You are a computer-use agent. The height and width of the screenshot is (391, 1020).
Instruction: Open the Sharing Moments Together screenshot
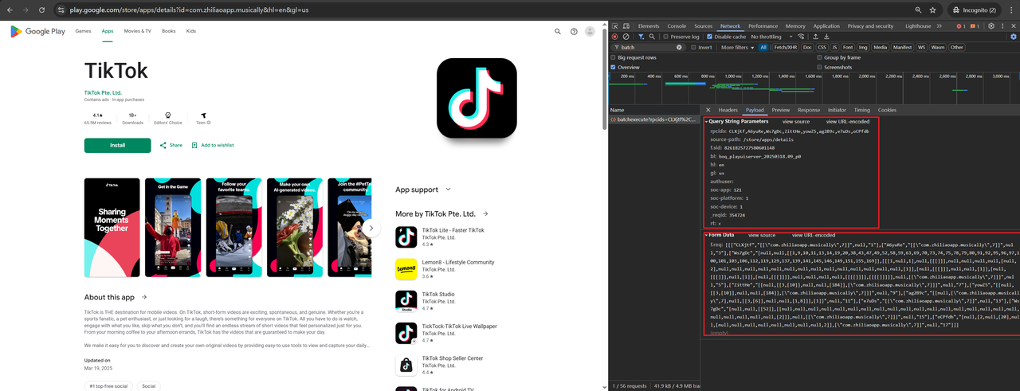(112, 228)
